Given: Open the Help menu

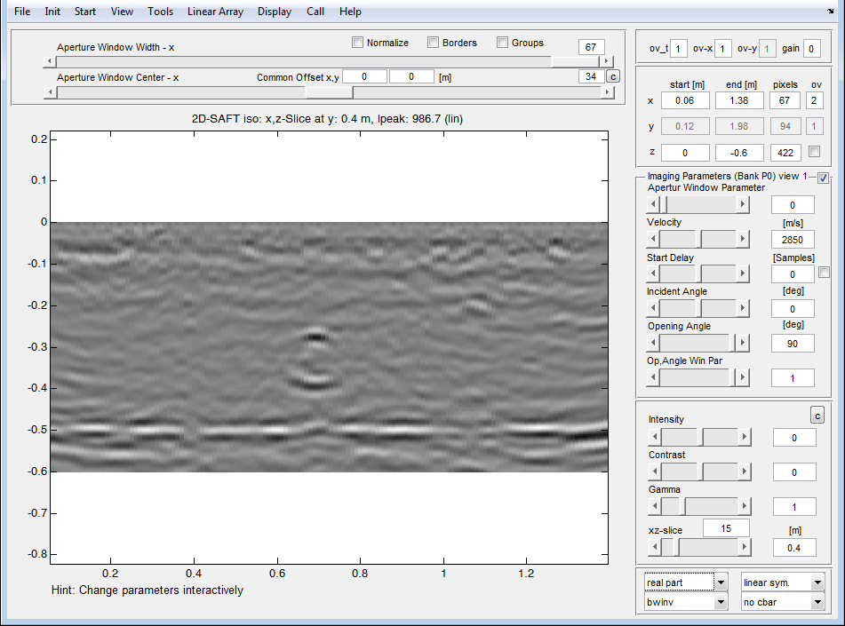Looking at the screenshot, I should pyautogui.click(x=350, y=12).
